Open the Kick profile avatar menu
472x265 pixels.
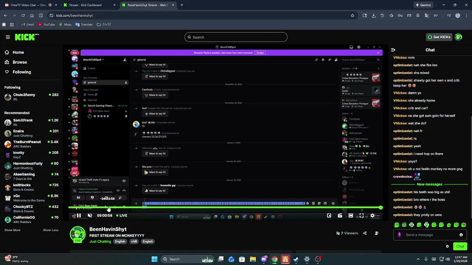tap(458, 37)
